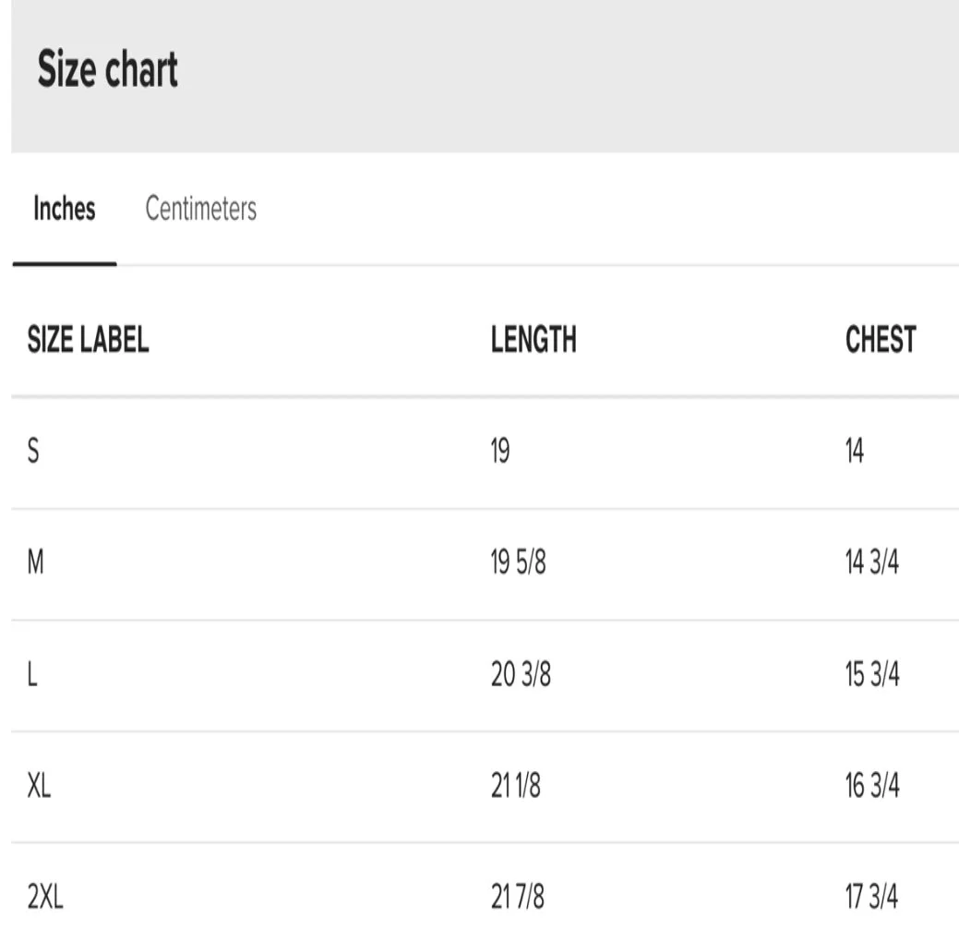Click chest value 16 3/4
959x942 pixels.
(871, 787)
